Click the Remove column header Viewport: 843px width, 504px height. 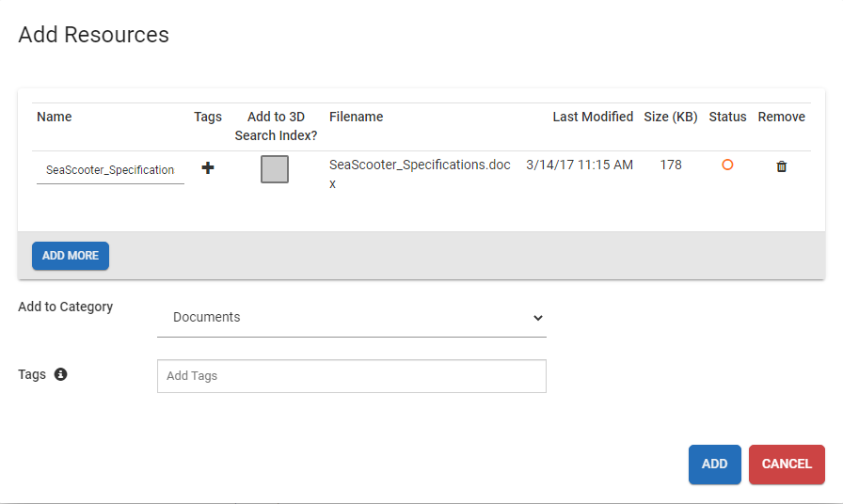tap(781, 118)
